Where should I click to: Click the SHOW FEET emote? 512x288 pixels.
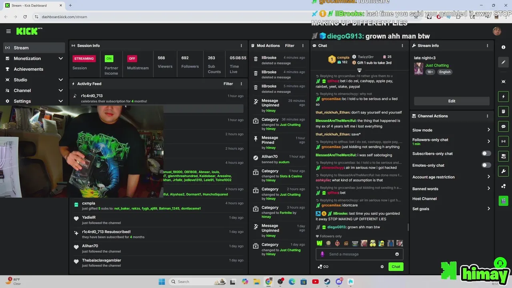coord(355,243)
